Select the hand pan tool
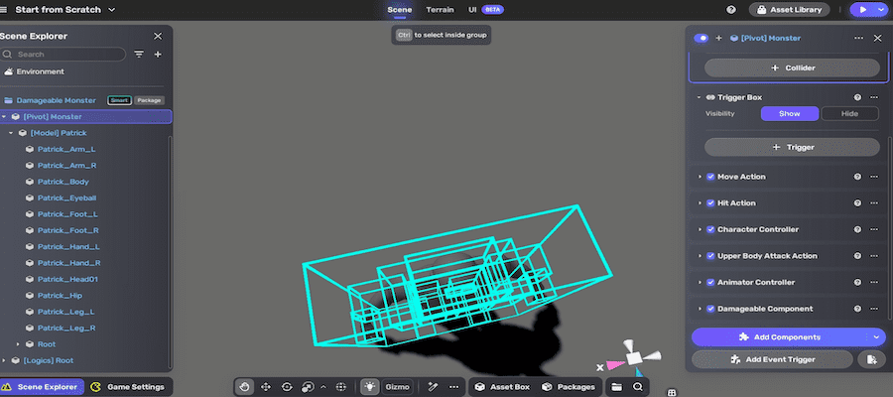This screenshot has width=893, height=397. 245,387
